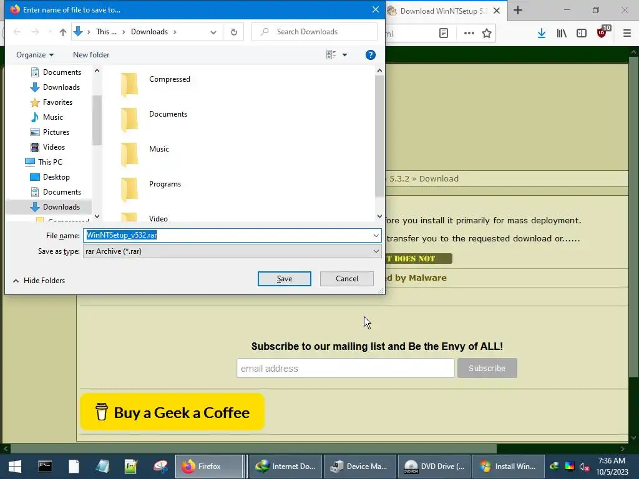Toggle reader view icon
This screenshot has height=479, width=639.
(x=444, y=34)
